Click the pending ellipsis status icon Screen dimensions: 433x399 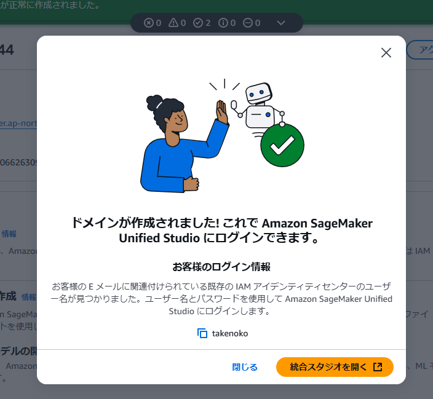pyautogui.click(x=248, y=23)
